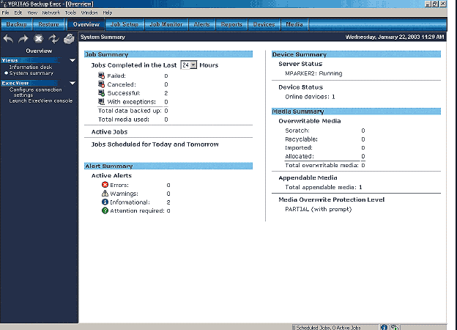Launch ExecView console link

[x=40, y=100]
